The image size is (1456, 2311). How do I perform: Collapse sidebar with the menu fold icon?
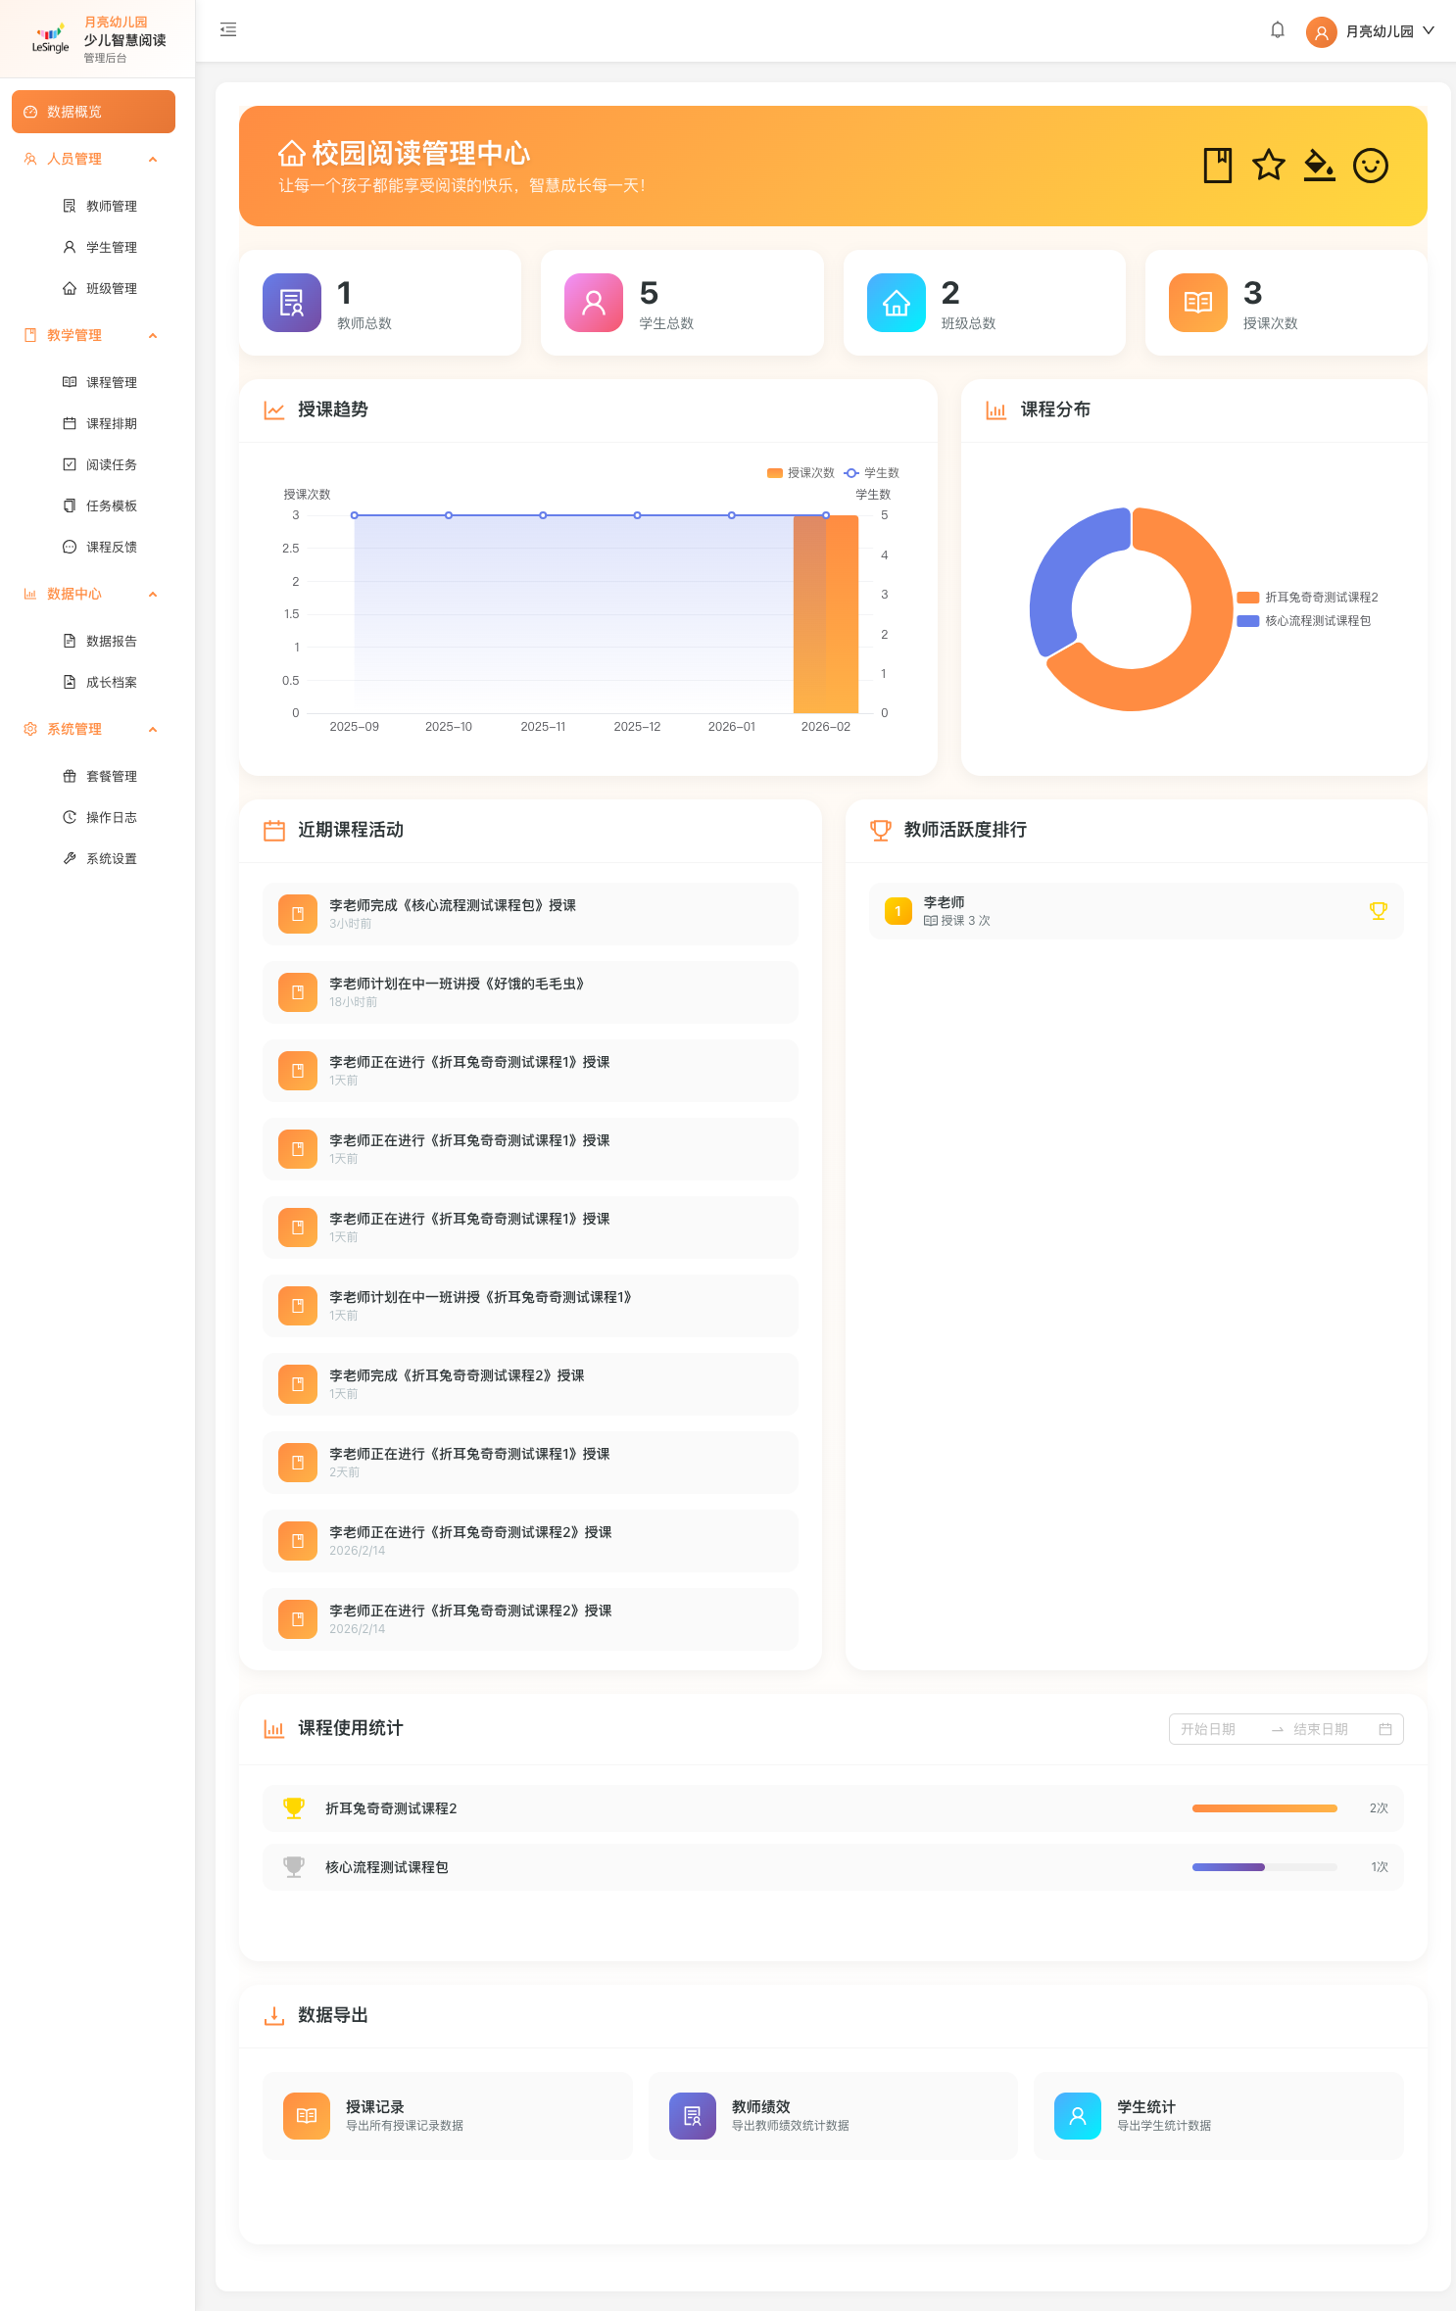coord(228,30)
